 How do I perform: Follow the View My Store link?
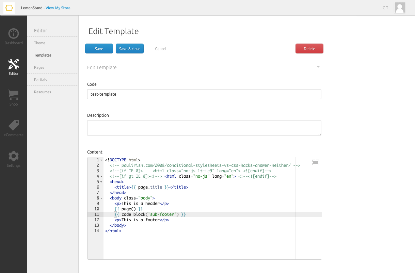click(x=58, y=8)
